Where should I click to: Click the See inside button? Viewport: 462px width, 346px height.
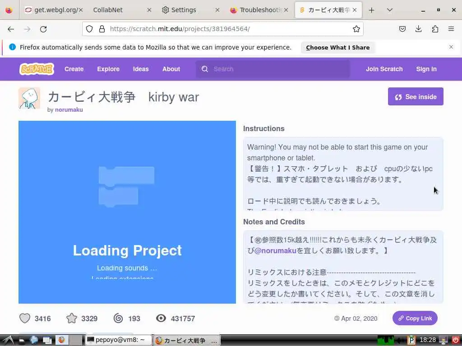pos(416,96)
